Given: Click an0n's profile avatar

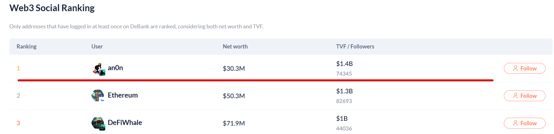Looking at the screenshot, I should [x=98, y=69].
